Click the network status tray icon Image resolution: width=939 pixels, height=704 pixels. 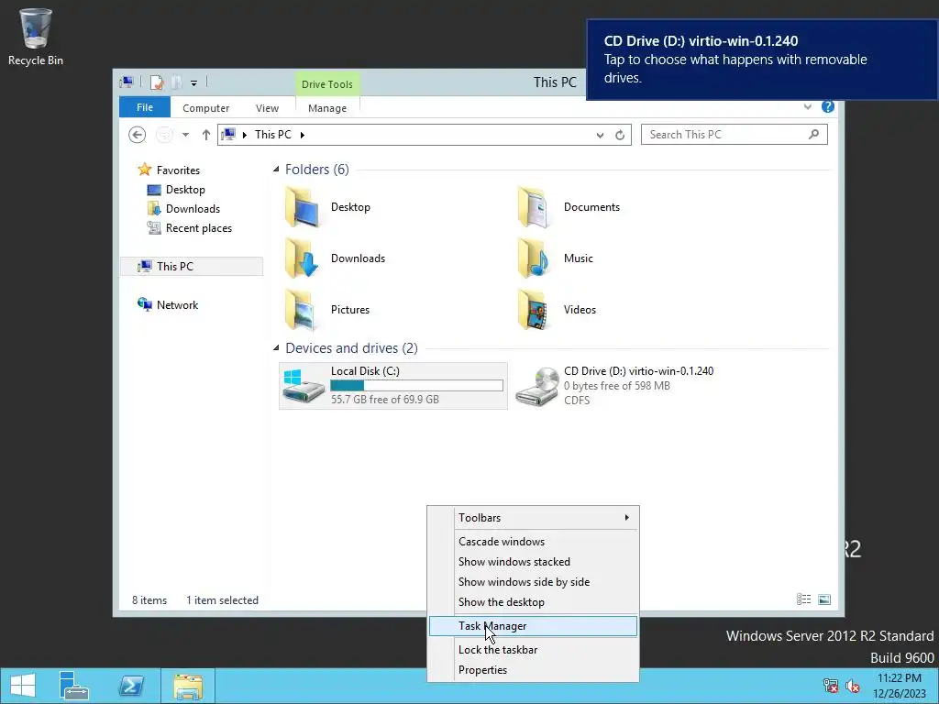pos(831,686)
